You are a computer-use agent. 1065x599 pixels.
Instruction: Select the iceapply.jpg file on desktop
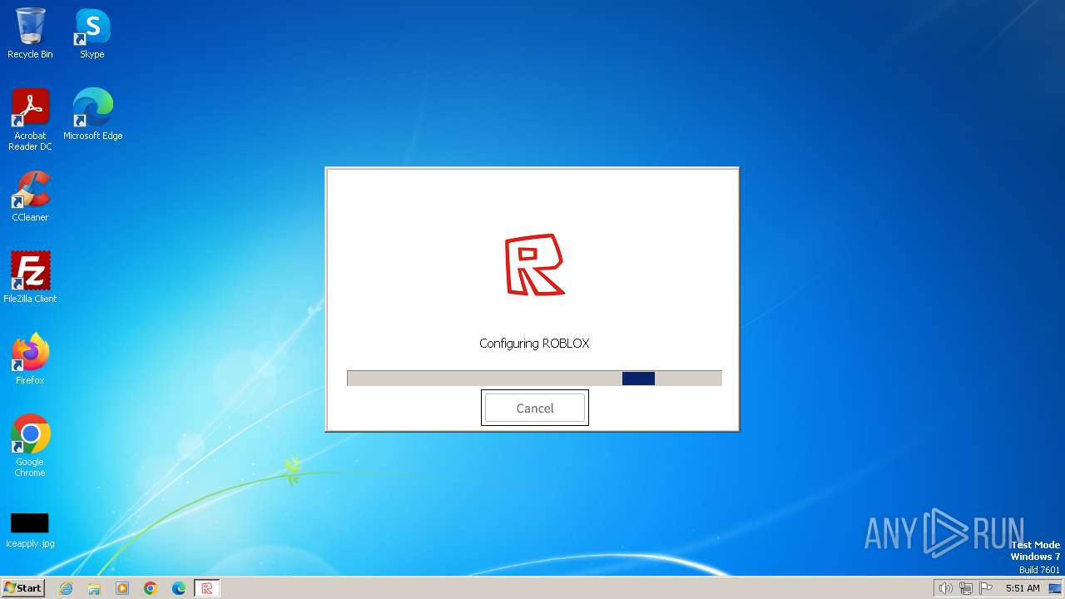(30, 530)
